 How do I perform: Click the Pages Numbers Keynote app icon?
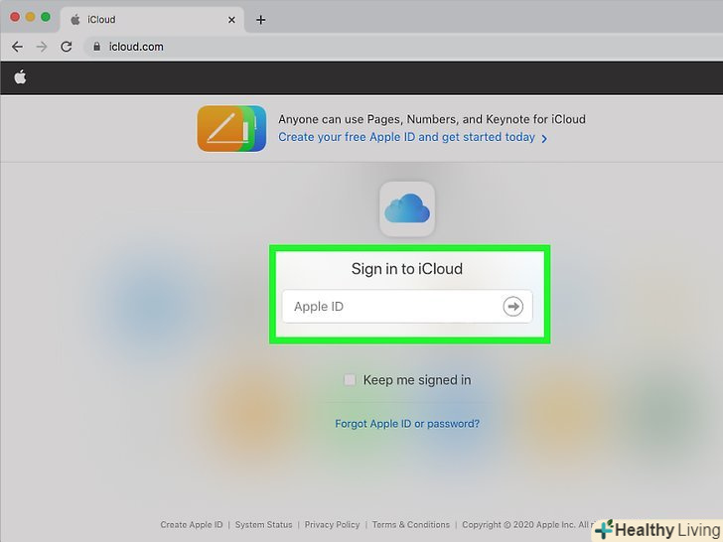pyautogui.click(x=231, y=129)
